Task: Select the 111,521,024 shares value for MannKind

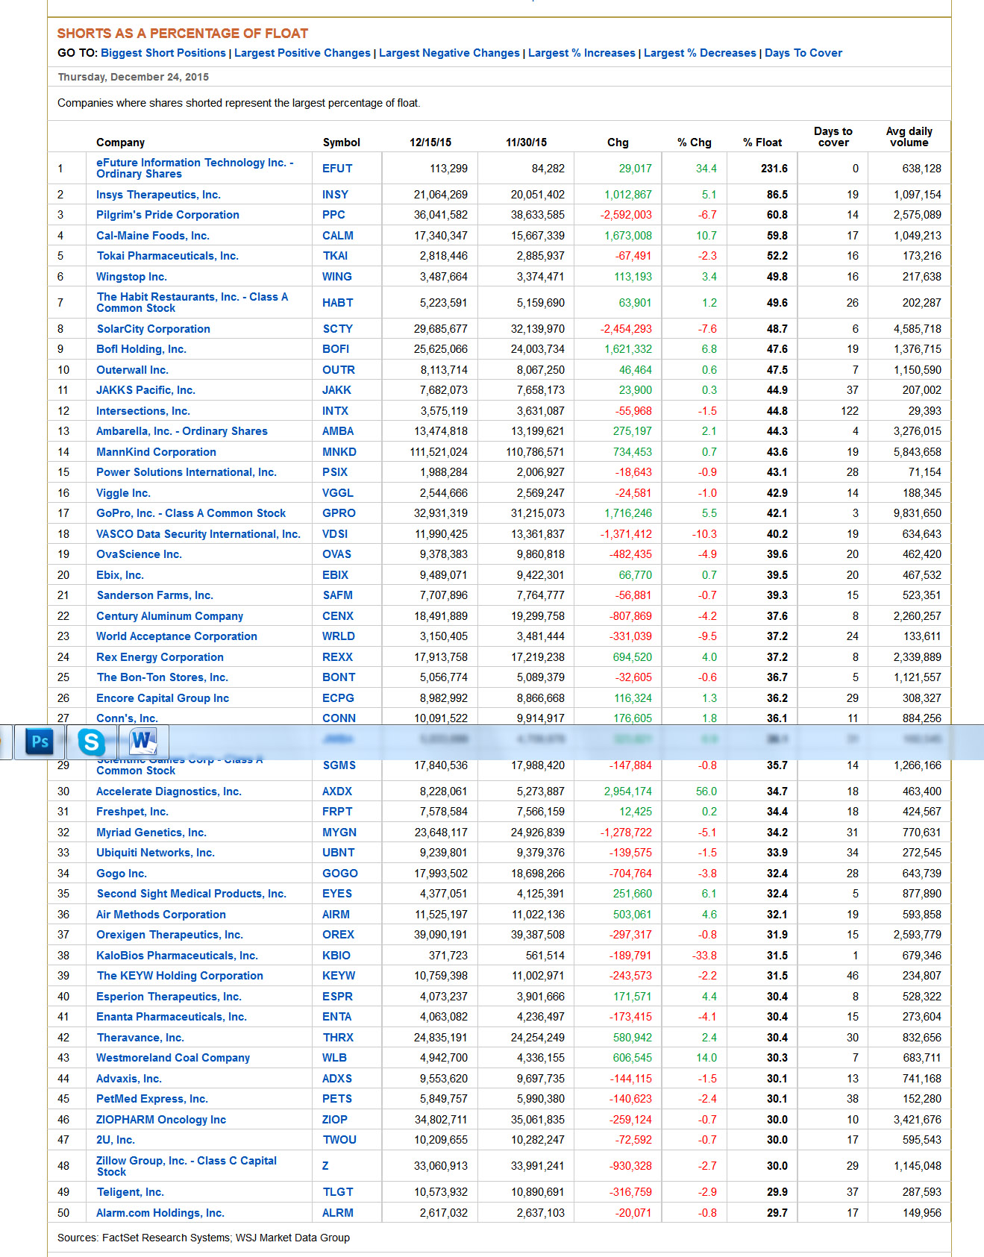Action: coord(439,452)
